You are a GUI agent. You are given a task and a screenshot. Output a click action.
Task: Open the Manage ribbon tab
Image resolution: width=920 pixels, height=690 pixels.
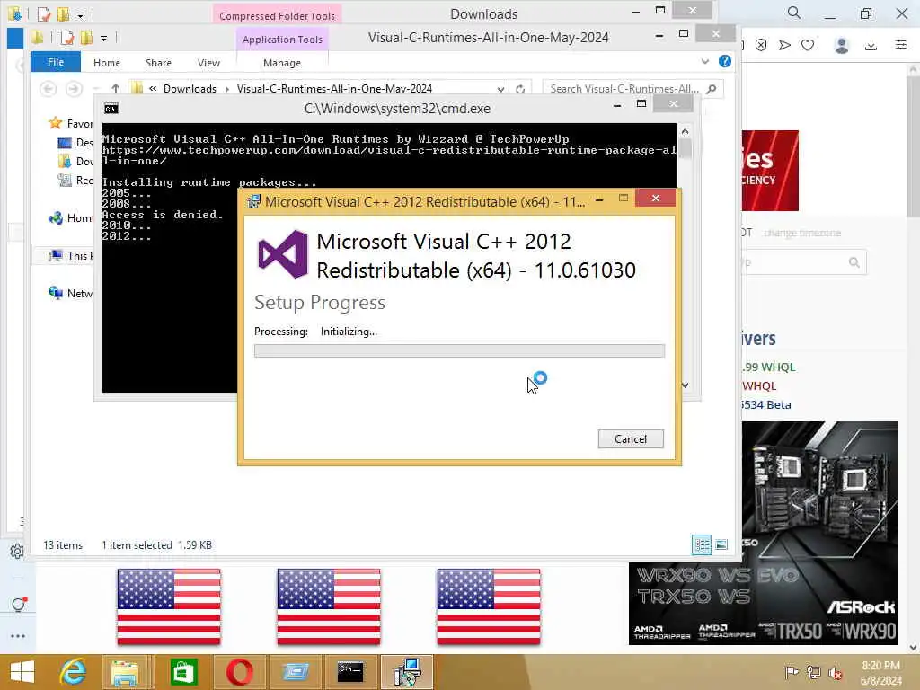(282, 63)
